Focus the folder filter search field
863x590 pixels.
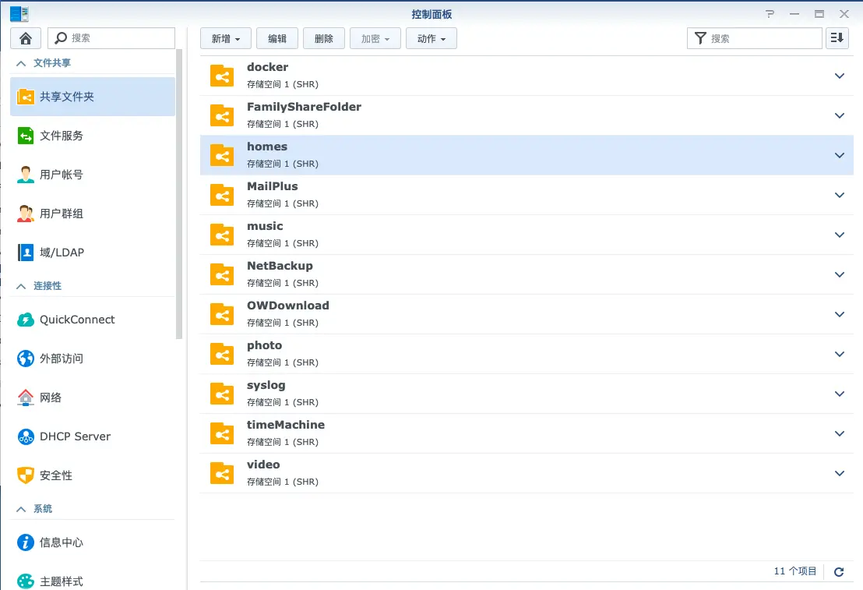755,38
